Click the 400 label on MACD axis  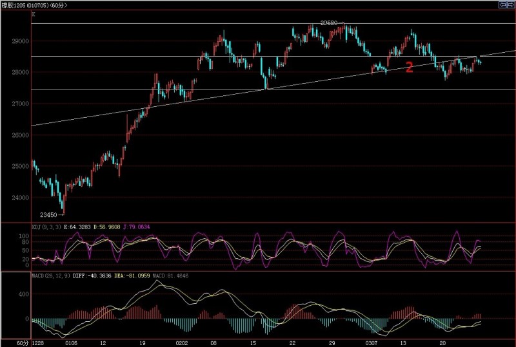tap(23, 294)
